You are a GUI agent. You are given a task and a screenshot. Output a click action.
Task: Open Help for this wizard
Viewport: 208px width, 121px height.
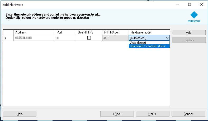point(20,114)
